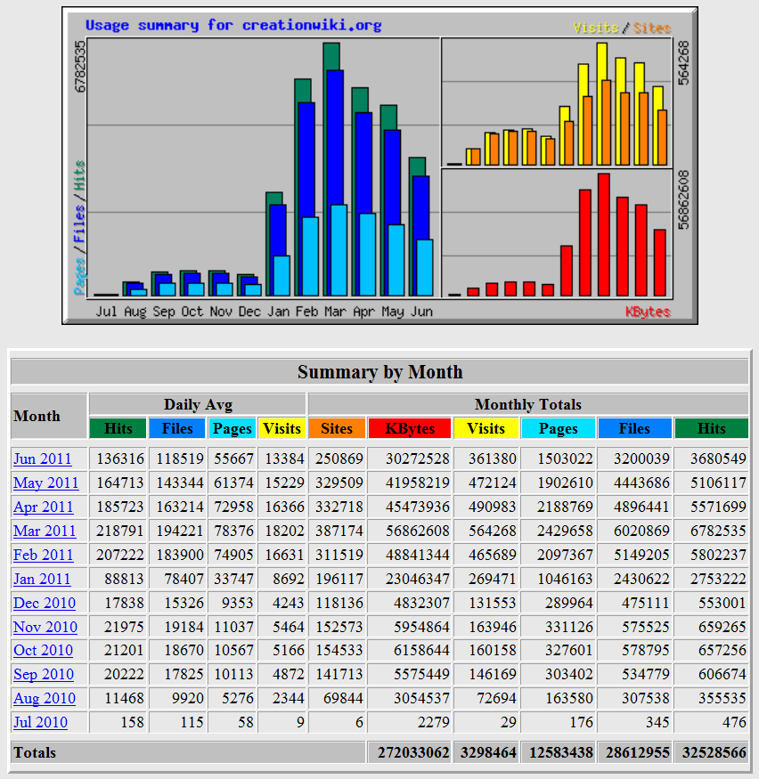The image size is (759, 779).
Task: Click the Dec 2010 month link
Action: point(45,604)
